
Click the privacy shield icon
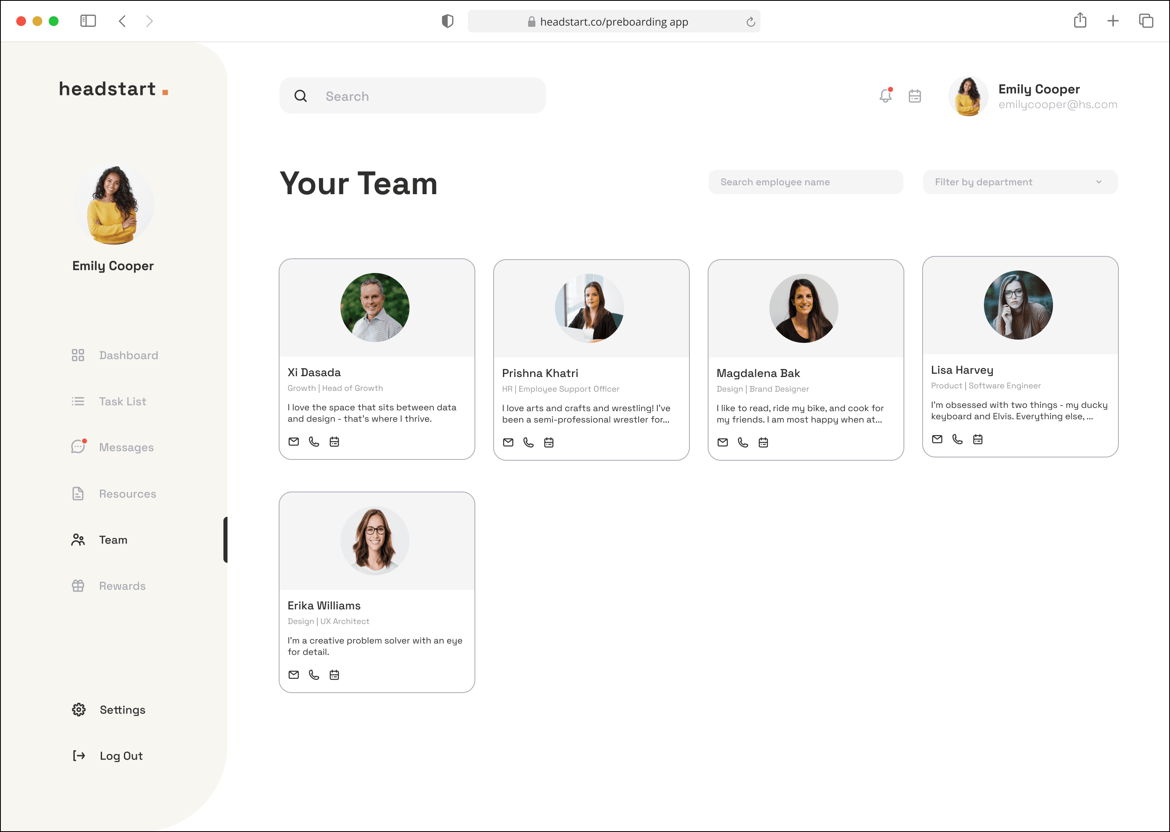click(448, 21)
